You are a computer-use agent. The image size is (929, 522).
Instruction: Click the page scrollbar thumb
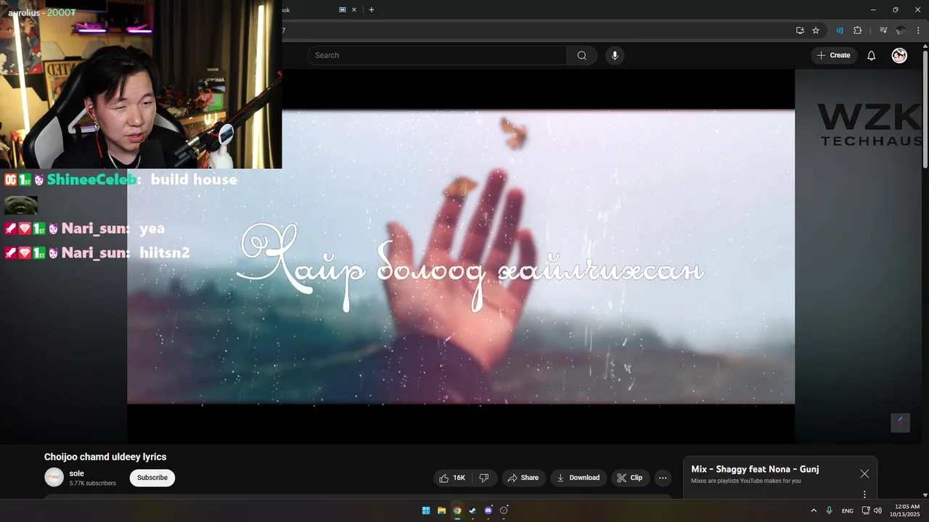click(x=925, y=109)
